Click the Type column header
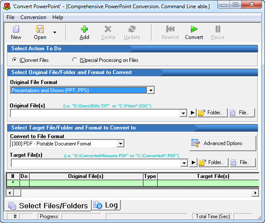 click(x=150, y=176)
